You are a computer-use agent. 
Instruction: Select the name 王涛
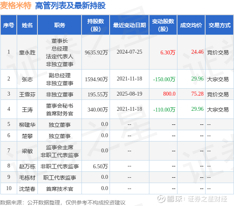[x=27, y=110]
